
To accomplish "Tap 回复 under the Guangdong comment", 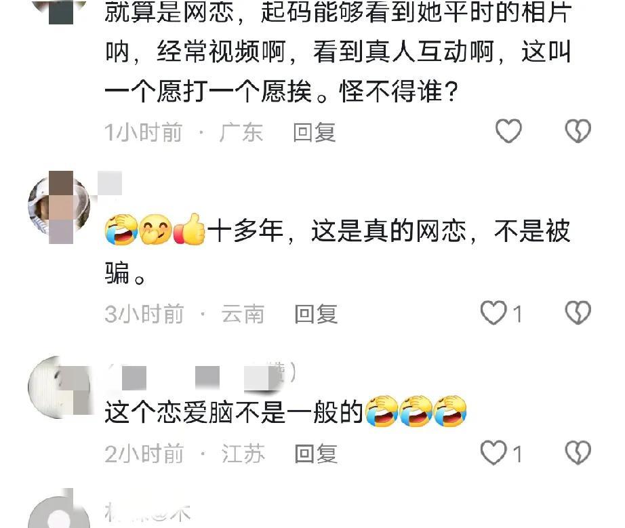I will pyautogui.click(x=314, y=133).
